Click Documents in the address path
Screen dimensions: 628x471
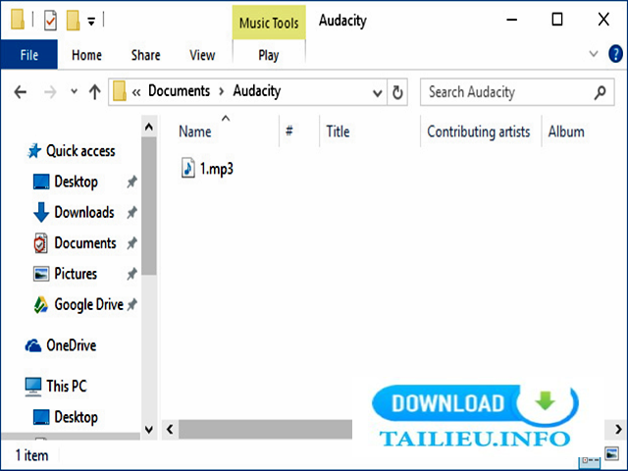point(179,91)
